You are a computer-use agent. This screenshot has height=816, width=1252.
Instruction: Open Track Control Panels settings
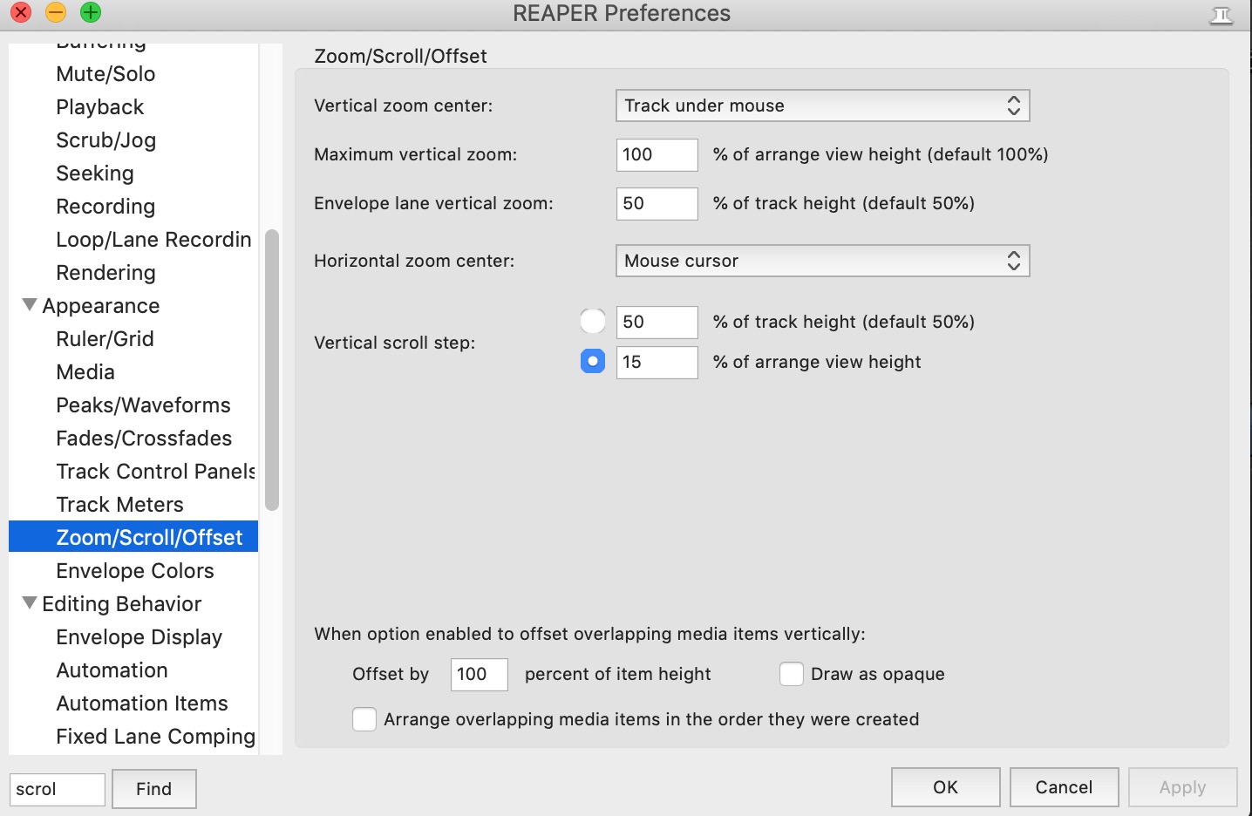coord(155,472)
